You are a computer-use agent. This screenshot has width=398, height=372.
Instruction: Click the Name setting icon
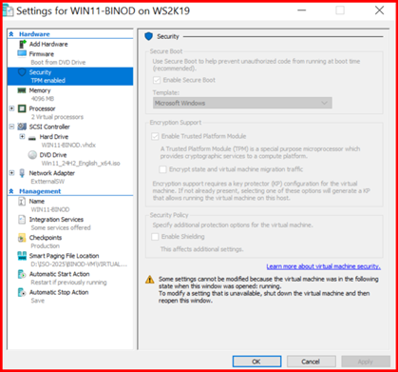[22, 202]
